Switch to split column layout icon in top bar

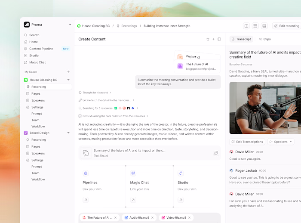coord(246,26)
